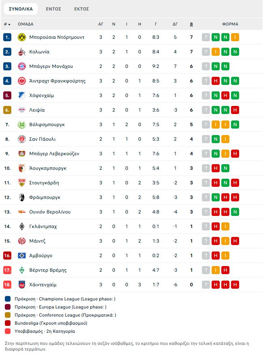Click Heidenheim's gray question mark form badge
263x355 pixels.
[206, 285]
